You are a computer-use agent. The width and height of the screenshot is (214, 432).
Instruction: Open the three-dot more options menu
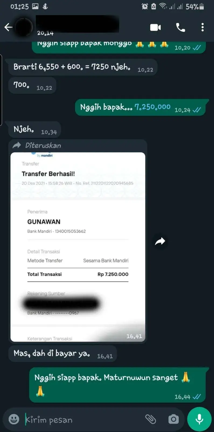(202, 27)
